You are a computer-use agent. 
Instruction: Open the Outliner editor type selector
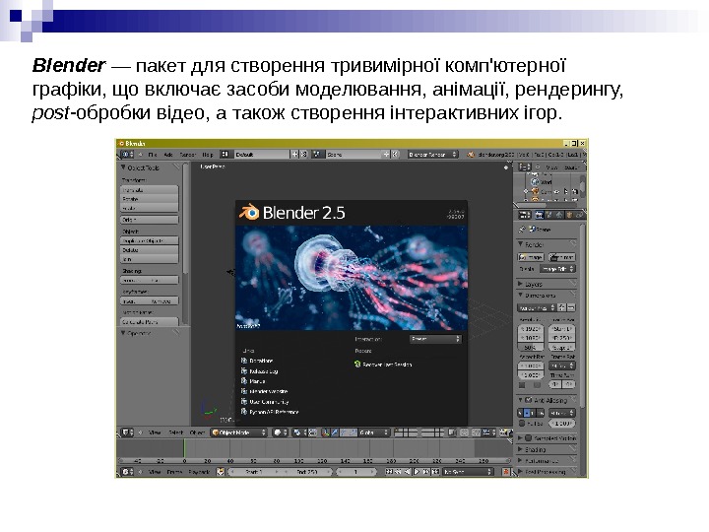pyautogui.click(x=525, y=166)
